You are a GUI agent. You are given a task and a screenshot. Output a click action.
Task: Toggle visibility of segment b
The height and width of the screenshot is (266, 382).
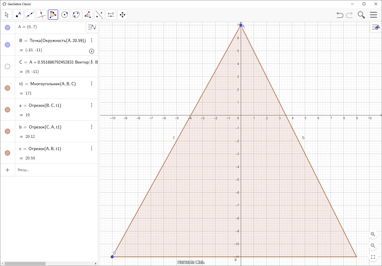[x=7, y=131]
